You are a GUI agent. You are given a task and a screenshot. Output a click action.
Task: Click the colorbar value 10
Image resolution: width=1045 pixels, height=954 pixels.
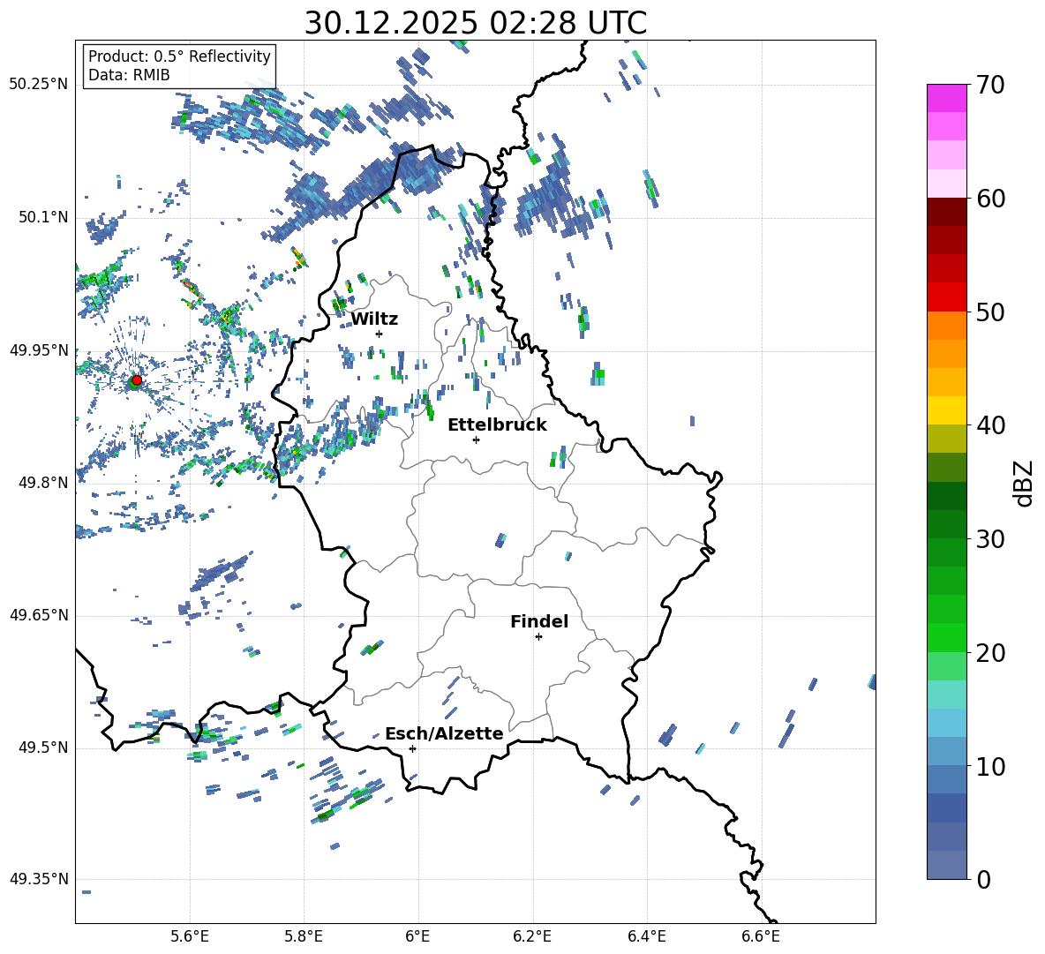click(990, 766)
